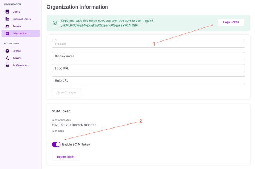Click the Information page icon
The height and width of the screenshot is (169, 255).
(x=7, y=33)
